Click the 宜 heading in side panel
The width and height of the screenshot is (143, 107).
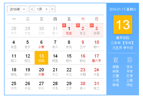(x=116, y=60)
